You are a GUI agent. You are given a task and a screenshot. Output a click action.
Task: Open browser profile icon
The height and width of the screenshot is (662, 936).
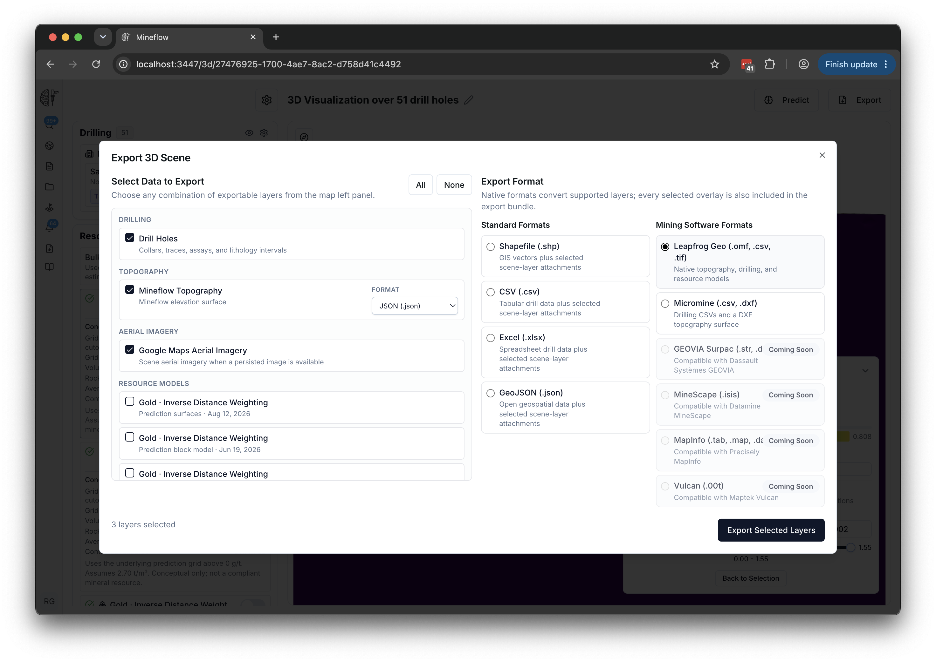[803, 64]
